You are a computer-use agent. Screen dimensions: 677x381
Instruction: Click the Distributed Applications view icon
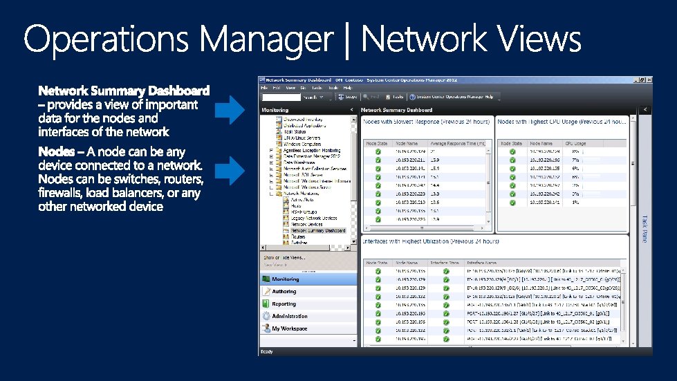coord(279,125)
